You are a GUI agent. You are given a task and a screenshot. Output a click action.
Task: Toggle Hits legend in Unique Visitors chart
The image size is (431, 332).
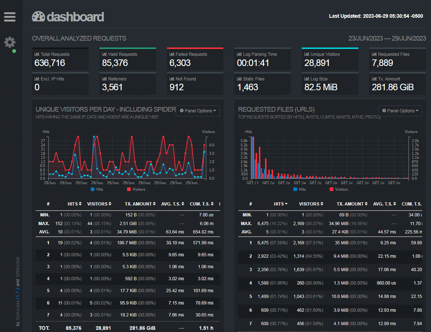click(97, 189)
